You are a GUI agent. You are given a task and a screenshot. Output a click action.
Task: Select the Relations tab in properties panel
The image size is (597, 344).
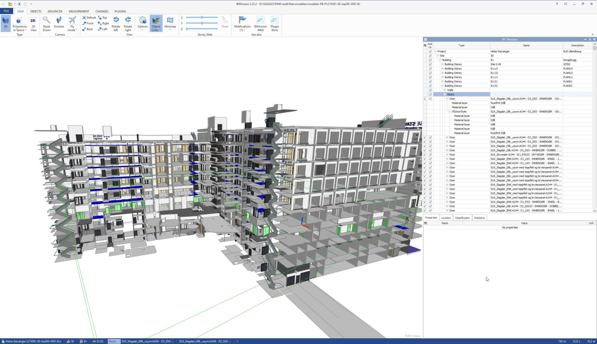pos(479,217)
